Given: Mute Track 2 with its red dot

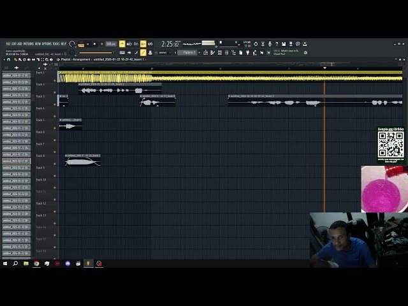Looking at the screenshot, I should tap(55, 92).
